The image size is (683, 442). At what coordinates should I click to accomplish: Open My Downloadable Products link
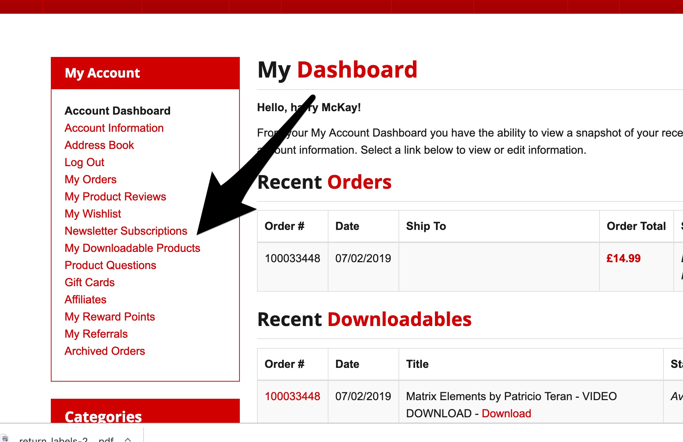point(132,248)
